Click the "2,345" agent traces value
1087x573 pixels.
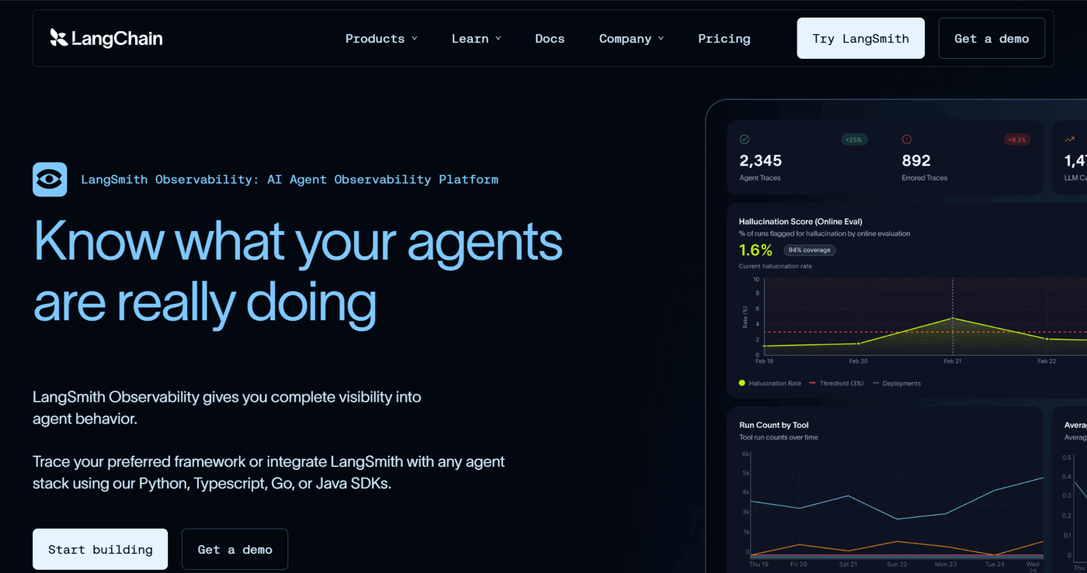(x=760, y=161)
